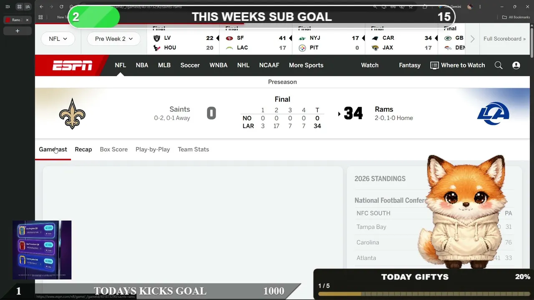Open Tampa Bay in the standings
The image size is (534, 300).
(x=371, y=227)
